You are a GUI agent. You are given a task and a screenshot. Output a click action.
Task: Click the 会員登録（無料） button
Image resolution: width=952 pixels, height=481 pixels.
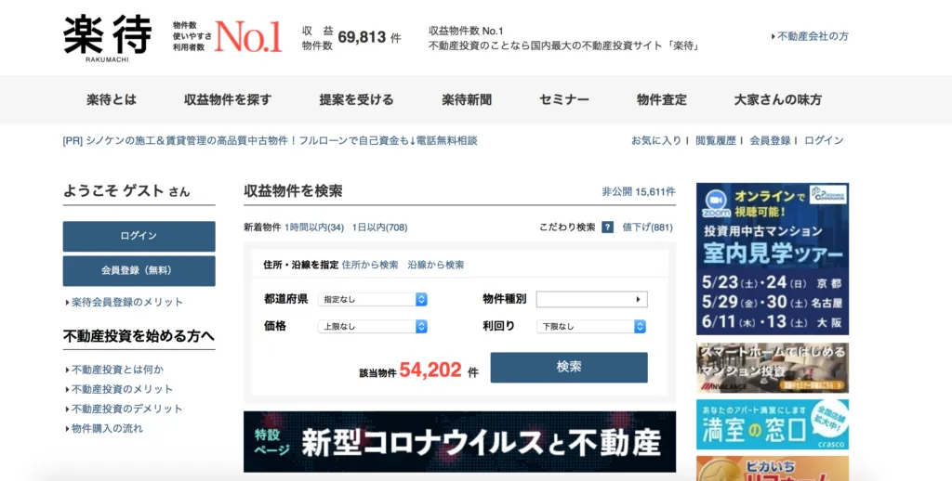click(x=139, y=270)
